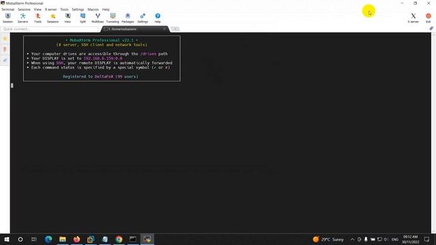Click the paperclip attachment icon

click(x=431, y=29)
